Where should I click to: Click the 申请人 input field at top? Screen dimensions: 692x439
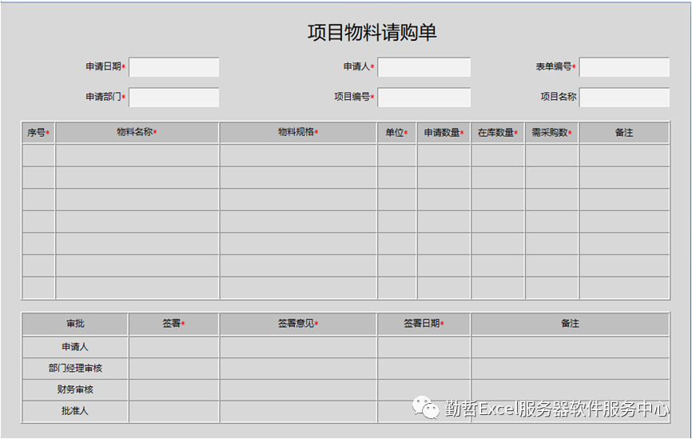424,67
